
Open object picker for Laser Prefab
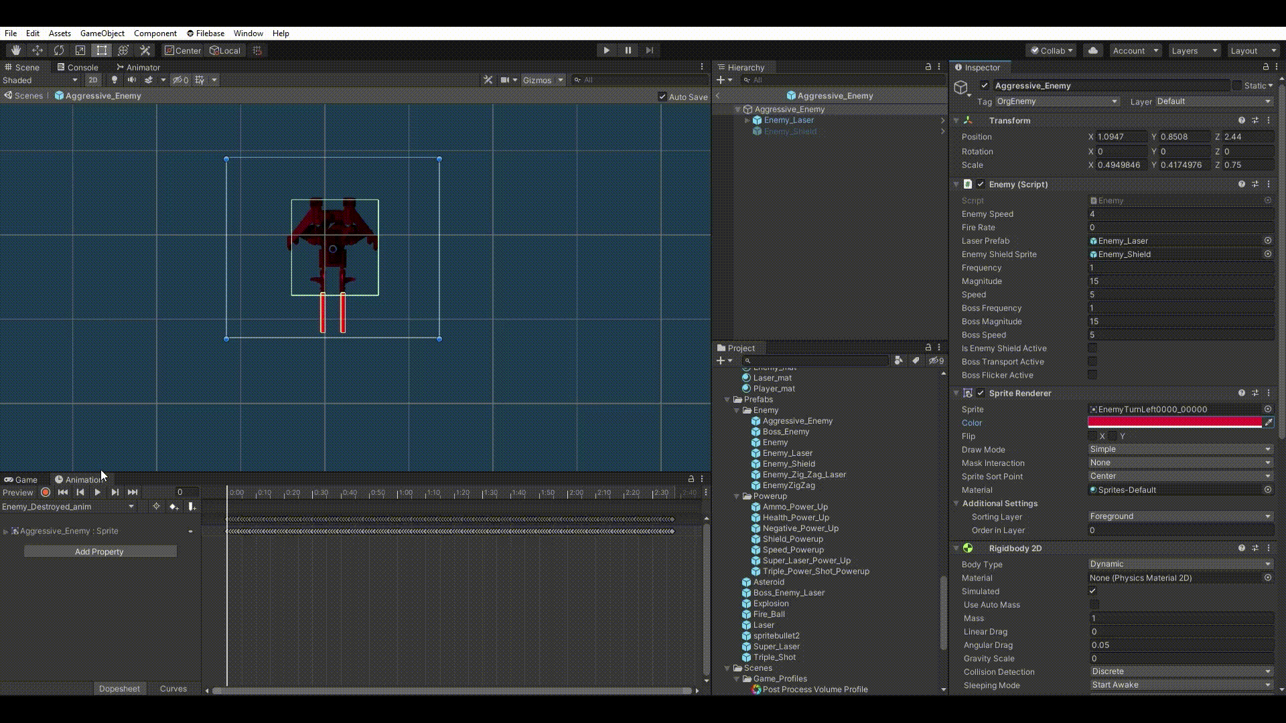click(x=1268, y=241)
